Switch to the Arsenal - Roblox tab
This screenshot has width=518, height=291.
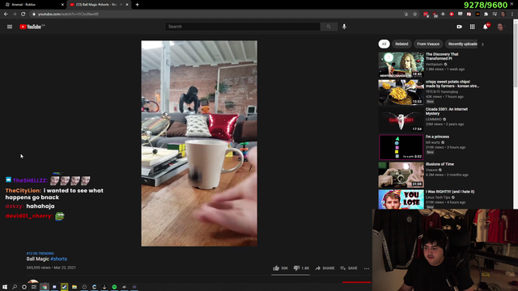tap(33, 5)
